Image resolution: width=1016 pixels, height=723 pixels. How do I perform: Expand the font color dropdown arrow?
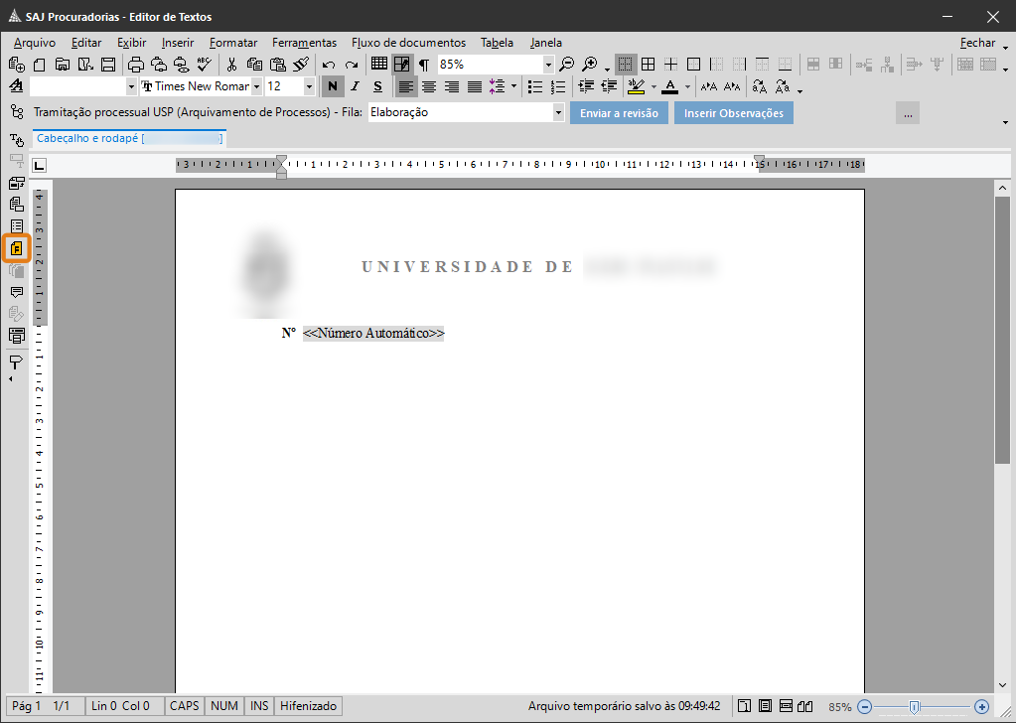point(686,86)
